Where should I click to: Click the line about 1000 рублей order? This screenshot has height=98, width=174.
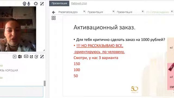click(x=121, y=40)
